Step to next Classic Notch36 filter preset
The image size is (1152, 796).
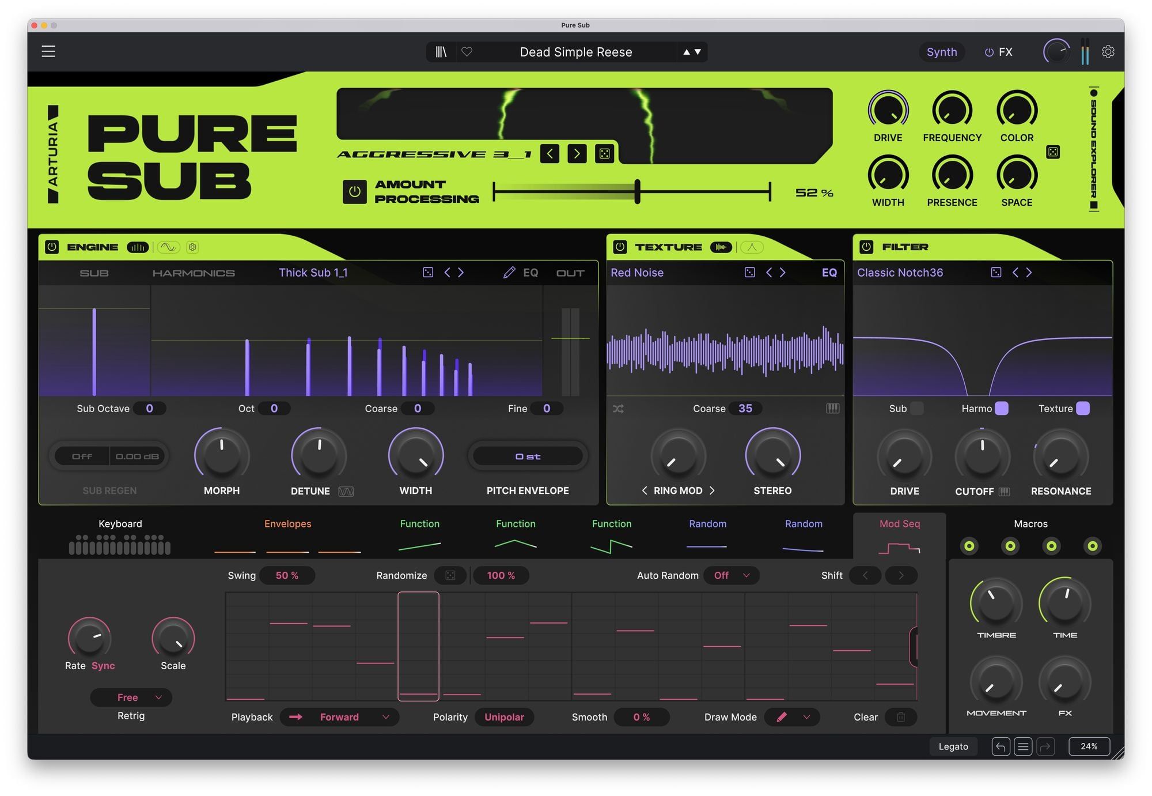[x=1029, y=273]
